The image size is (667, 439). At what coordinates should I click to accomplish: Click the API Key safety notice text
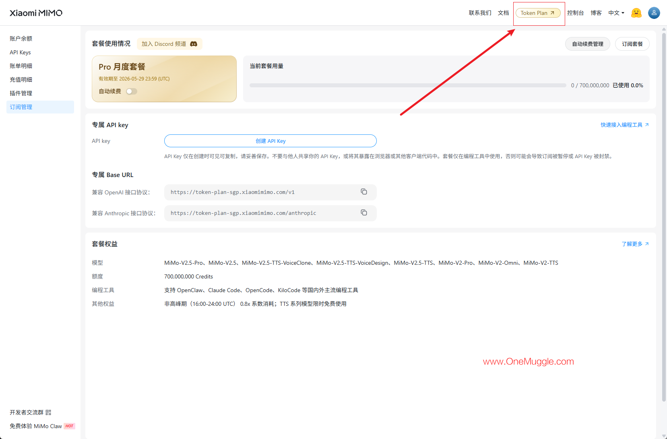[389, 157]
